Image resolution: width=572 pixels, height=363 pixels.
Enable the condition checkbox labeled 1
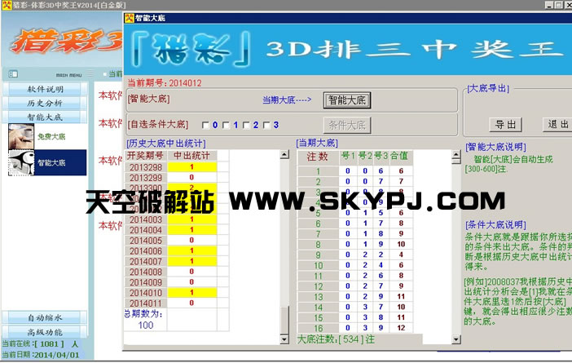[226, 125]
